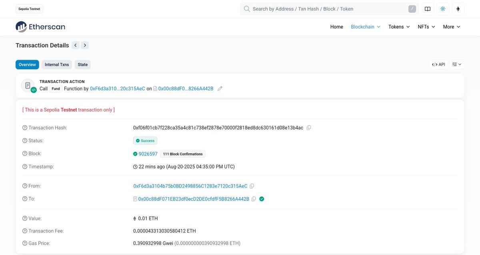The width and height of the screenshot is (480, 255).
Task: Click help icon beside Block
Action: point(25,154)
